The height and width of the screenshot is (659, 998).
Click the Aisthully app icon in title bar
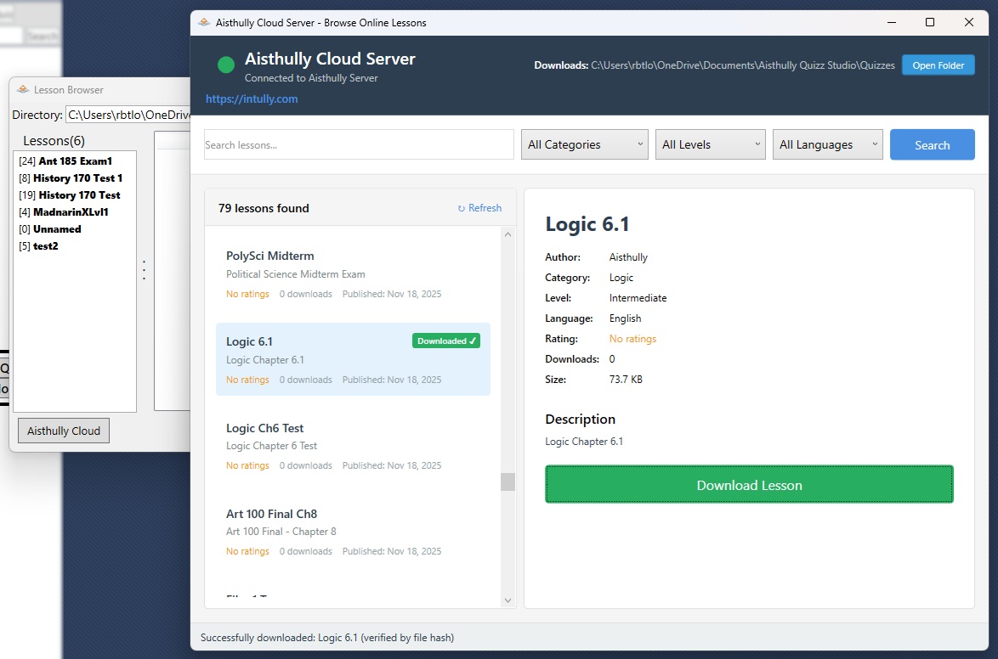(x=204, y=23)
